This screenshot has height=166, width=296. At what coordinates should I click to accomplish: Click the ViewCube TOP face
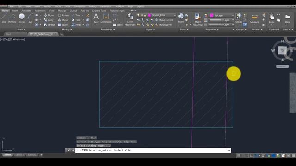282,50
